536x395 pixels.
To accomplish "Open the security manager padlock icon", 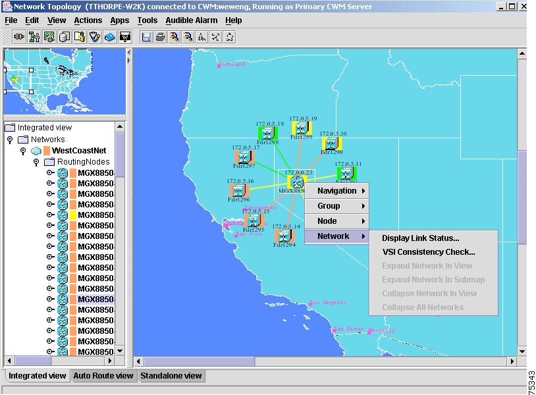I will [x=79, y=37].
